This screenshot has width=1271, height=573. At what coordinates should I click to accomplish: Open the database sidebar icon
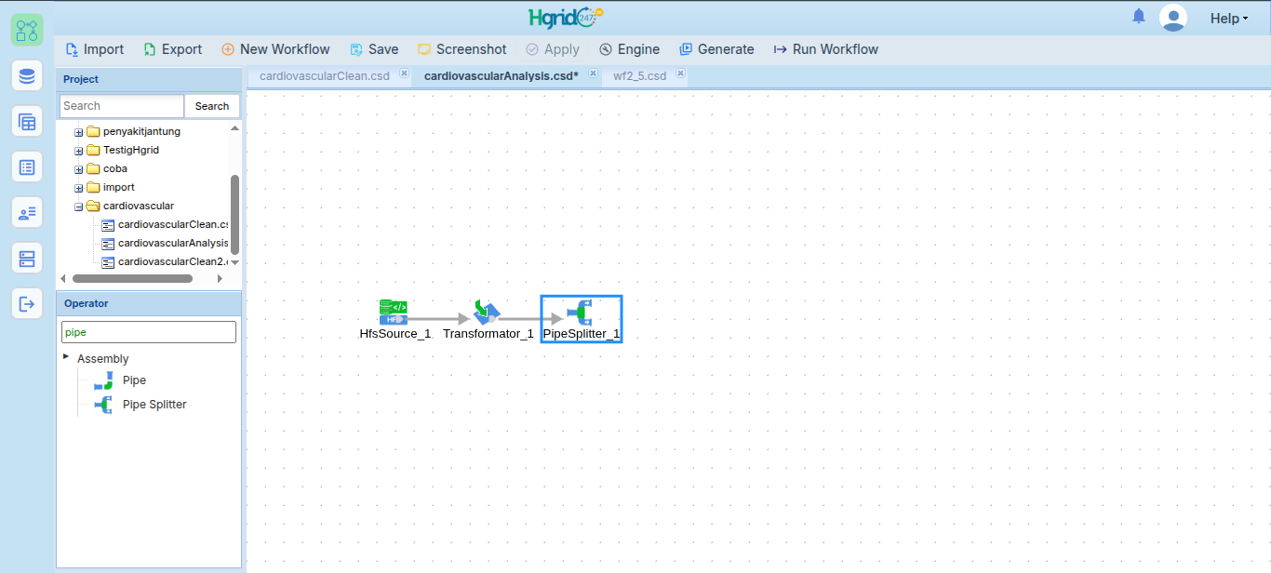[x=27, y=75]
